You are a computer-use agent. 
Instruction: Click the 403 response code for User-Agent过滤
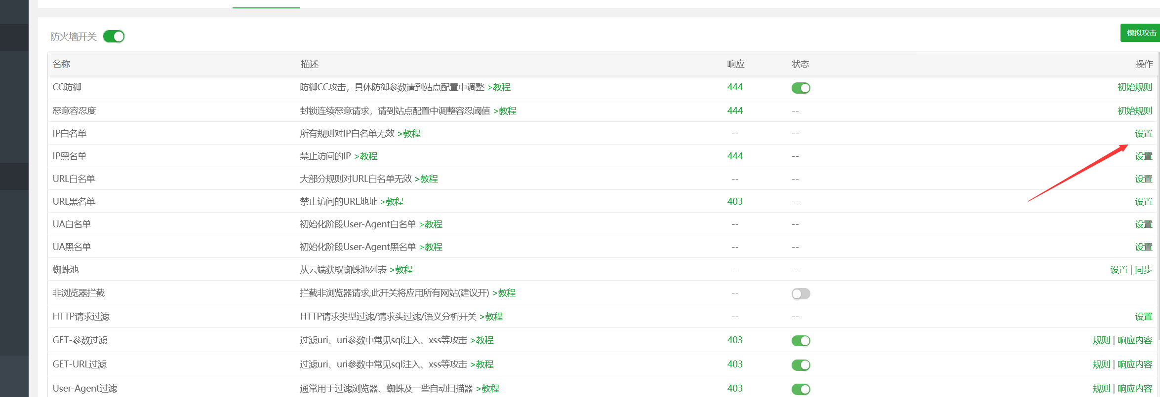point(735,389)
